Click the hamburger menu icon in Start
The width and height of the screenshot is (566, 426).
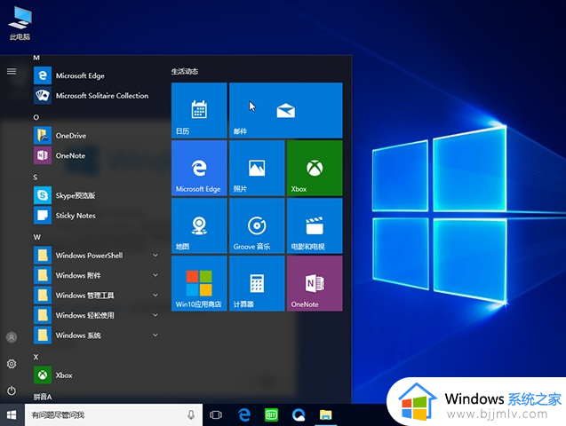(x=12, y=71)
